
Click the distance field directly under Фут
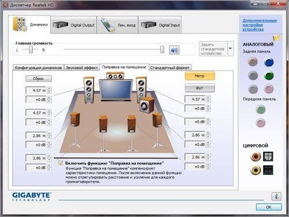tap(195, 100)
